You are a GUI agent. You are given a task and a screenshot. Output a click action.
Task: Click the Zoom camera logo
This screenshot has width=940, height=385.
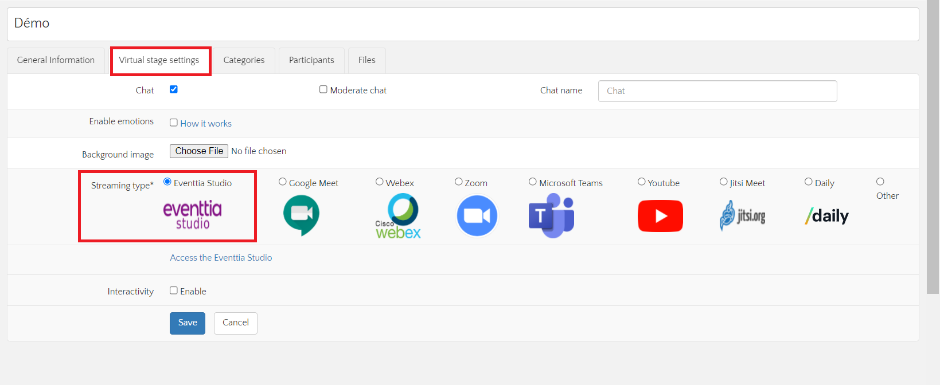tap(477, 216)
